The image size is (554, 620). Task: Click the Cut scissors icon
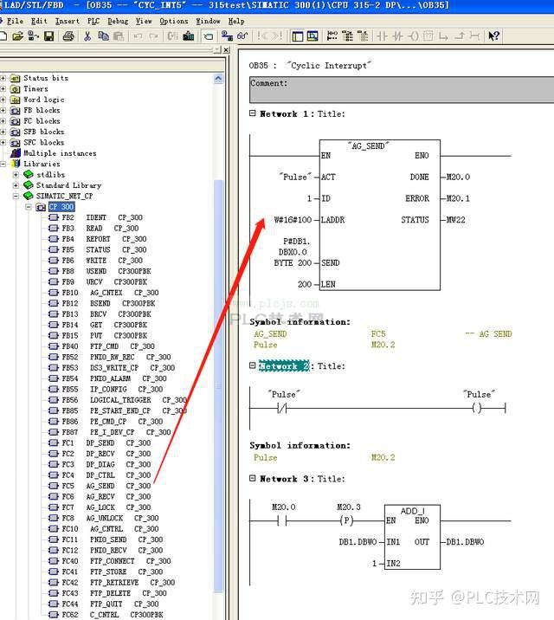click(87, 36)
